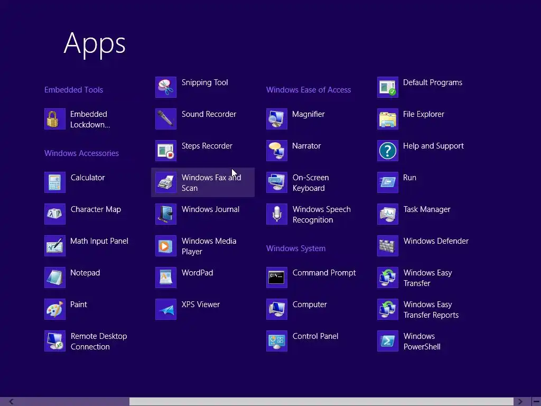The width and height of the screenshot is (541, 406).
Task: Click the "Narrator" label text
Action: point(306,146)
